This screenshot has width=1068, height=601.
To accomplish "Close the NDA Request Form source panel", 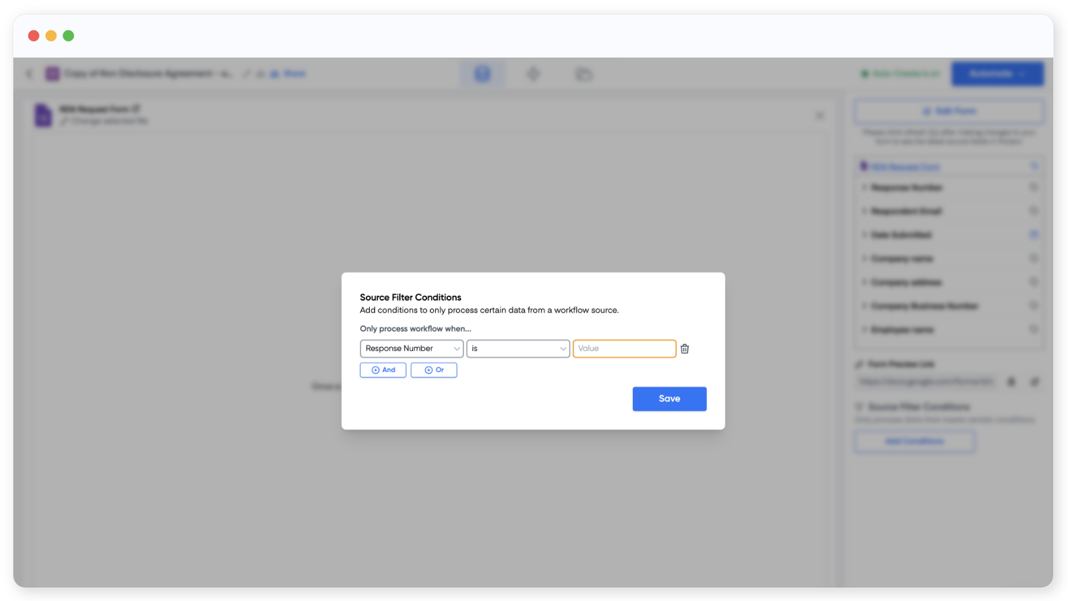I will (x=819, y=116).
